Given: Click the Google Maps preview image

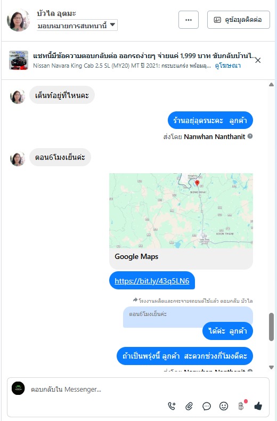Looking at the screenshot, I should 181,211.
